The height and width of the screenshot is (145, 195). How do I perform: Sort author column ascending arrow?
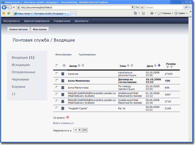pyautogui.click(x=79, y=65)
